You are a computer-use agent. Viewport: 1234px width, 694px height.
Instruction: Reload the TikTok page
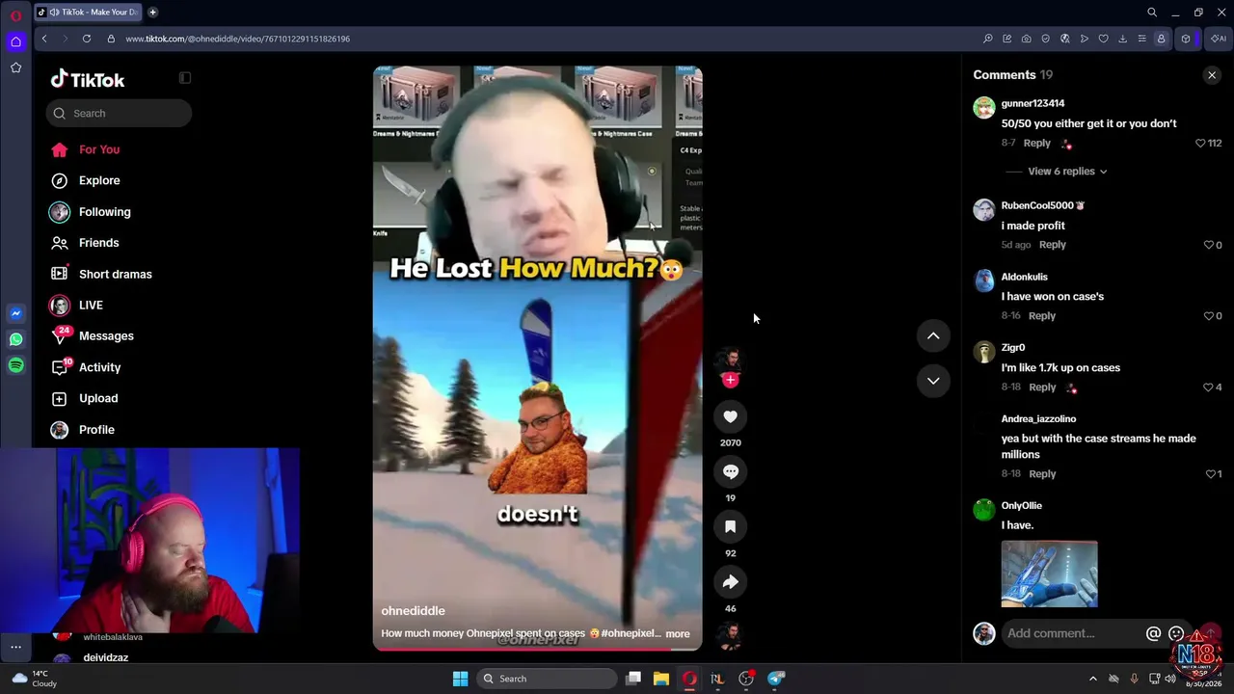pyautogui.click(x=87, y=39)
